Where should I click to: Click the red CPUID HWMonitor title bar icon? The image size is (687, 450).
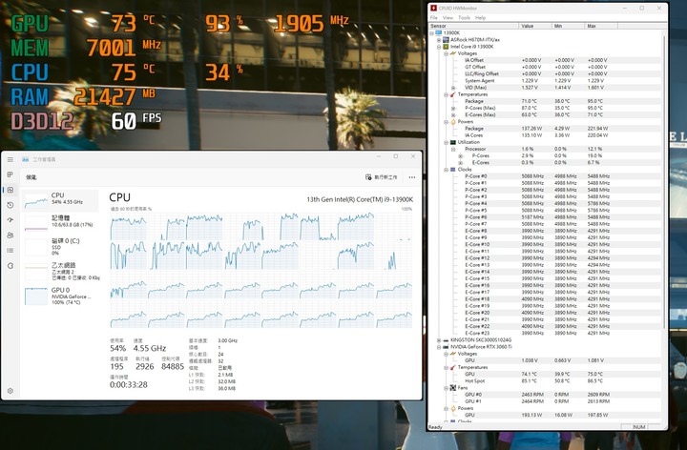pyautogui.click(x=434, y=8)
